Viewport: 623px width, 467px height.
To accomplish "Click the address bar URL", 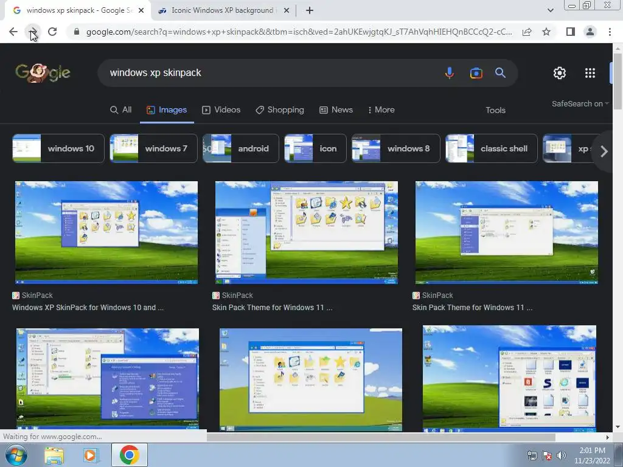I will click(299, 32).
